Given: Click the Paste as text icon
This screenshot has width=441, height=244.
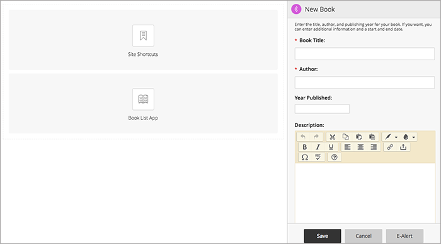Looking at the screenshot, I should 372,136.
